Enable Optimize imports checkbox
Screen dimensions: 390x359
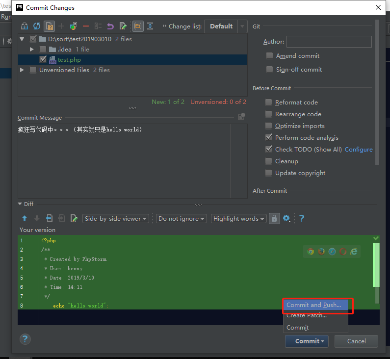(x=268, y=126)
